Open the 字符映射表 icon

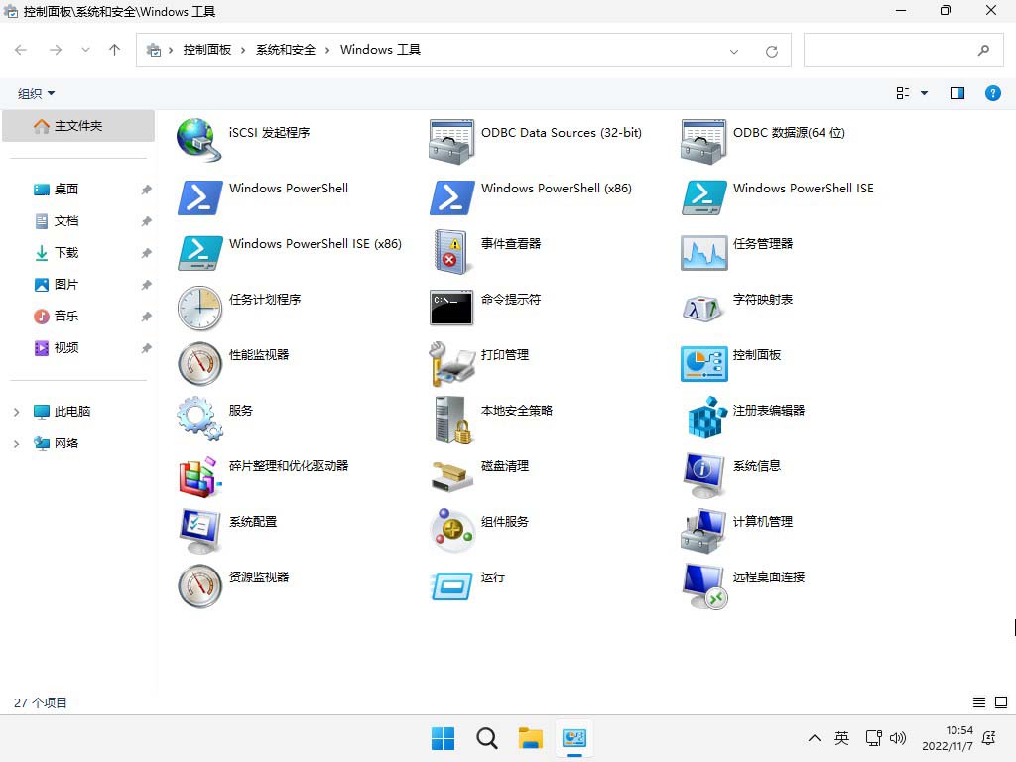pos(703,307)
